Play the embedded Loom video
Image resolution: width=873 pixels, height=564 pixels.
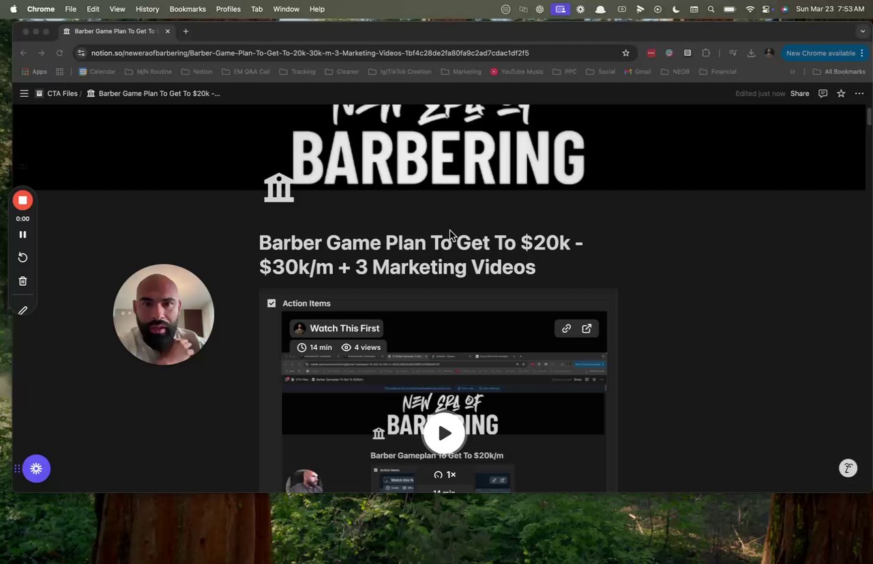tap(445, 433)
